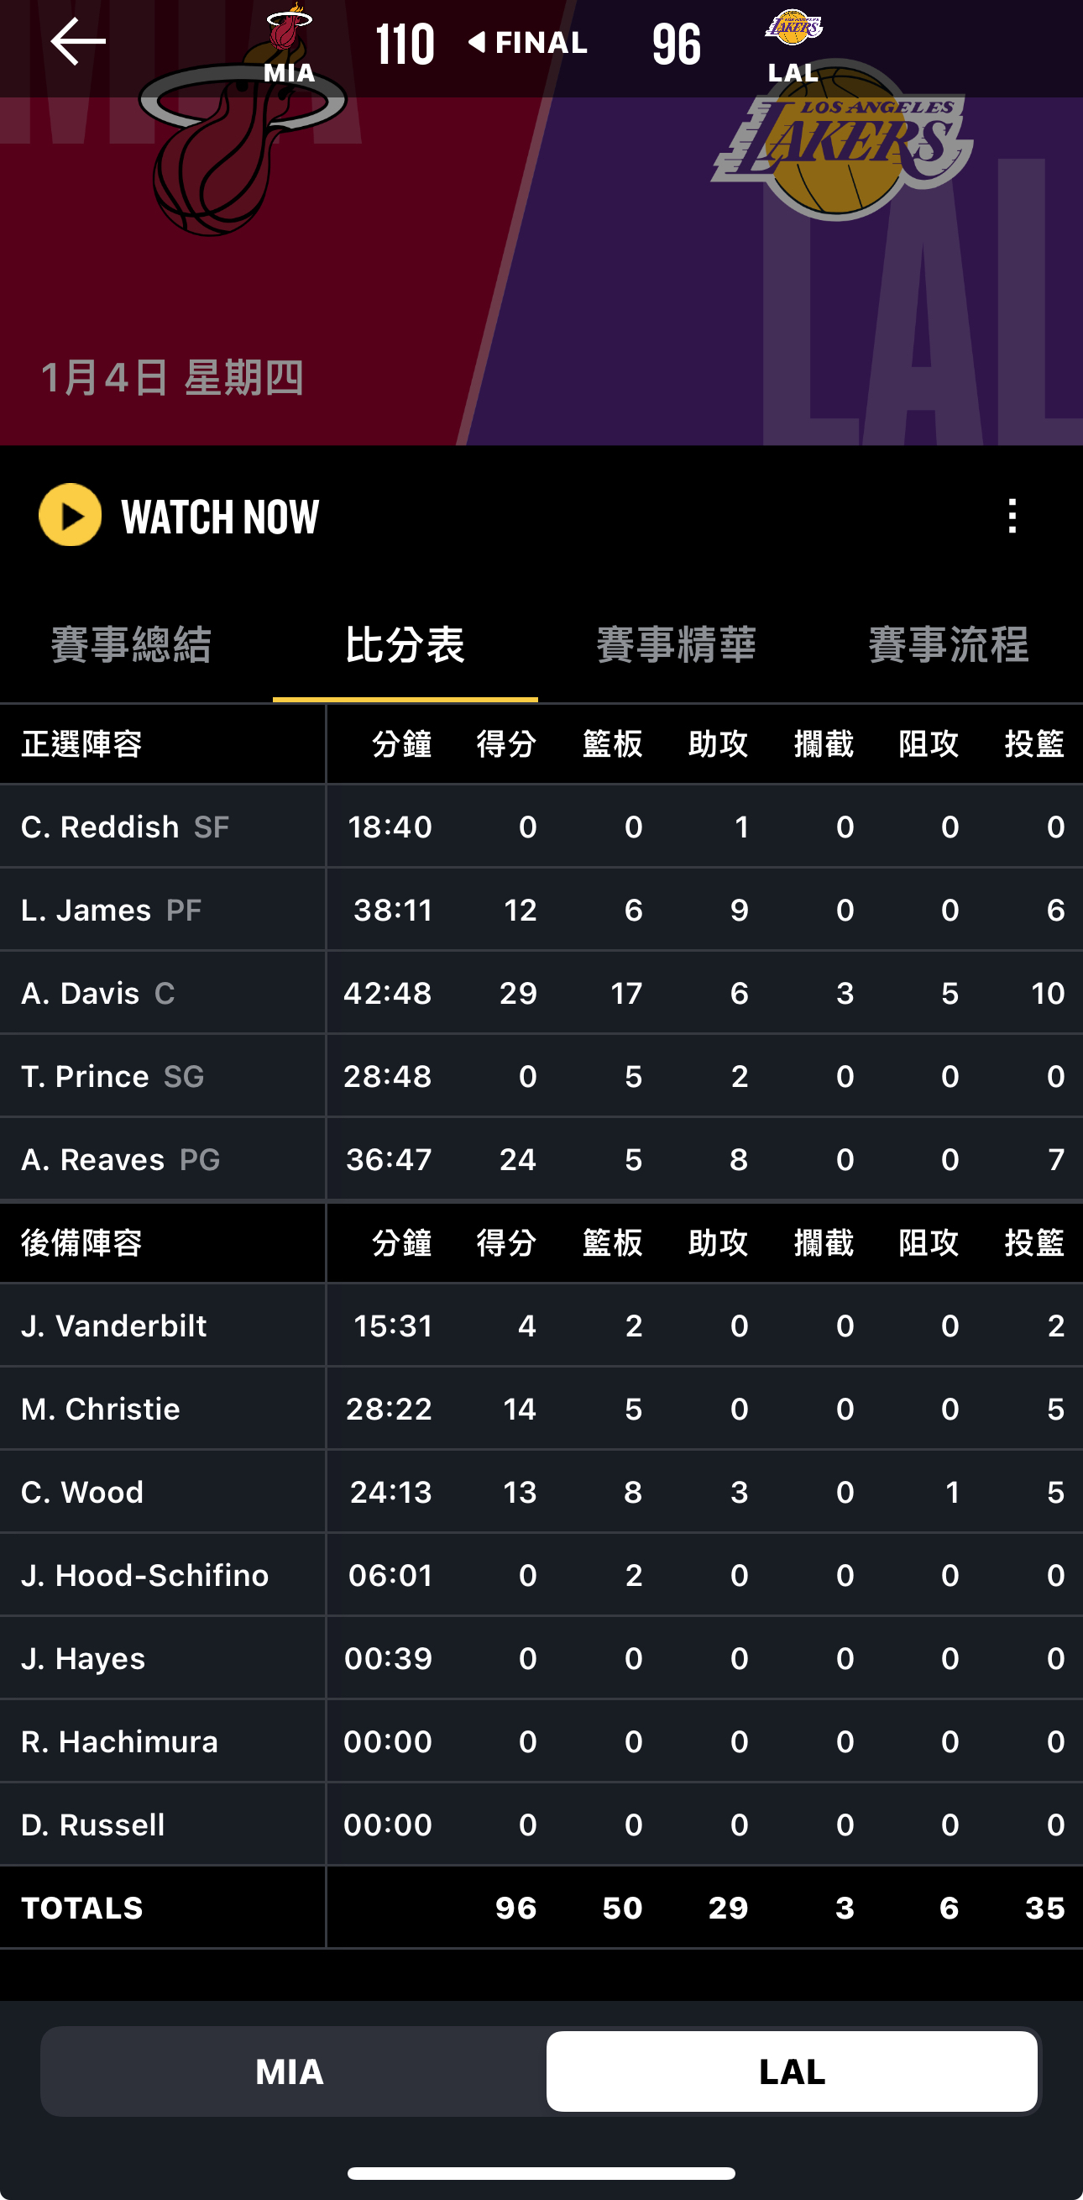
Task: Tap the small Lakers logo in header
Action: click(x=793, y=28)
